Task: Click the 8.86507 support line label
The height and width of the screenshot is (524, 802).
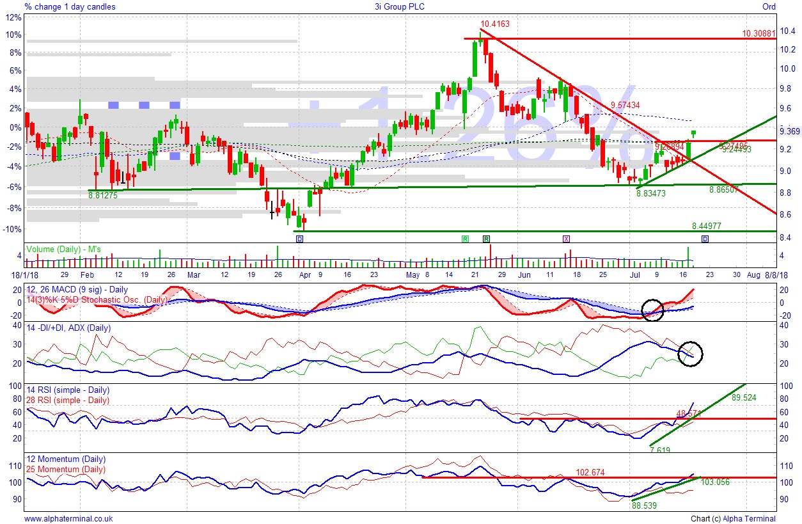Action: (x=724, y=190)
